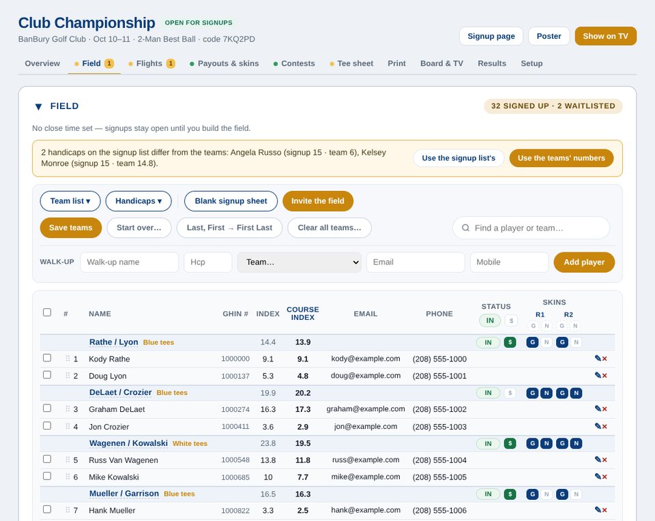Click the drag handle for Kody Rathe
The image size is (655, 521).
click(68, 358)
